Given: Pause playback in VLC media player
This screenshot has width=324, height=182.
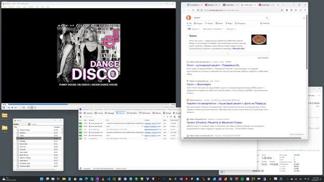Looking at the screenshot, I should pyautogui.click(x=4, y=108).
